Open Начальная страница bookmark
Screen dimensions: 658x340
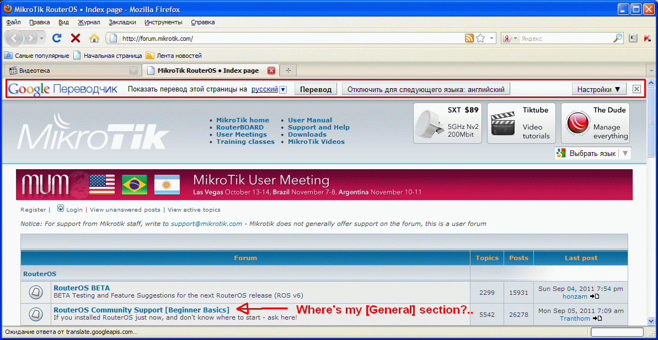pos(108,55)
